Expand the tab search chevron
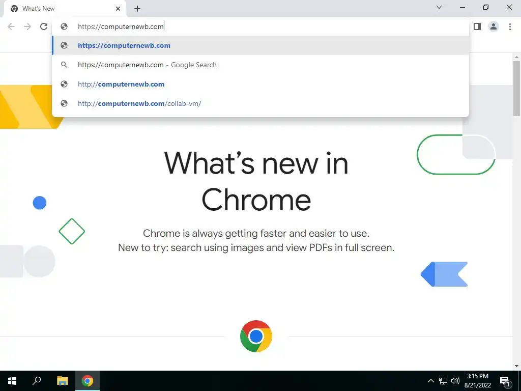Viewport: 521px width, 391px height. (439, 7)
